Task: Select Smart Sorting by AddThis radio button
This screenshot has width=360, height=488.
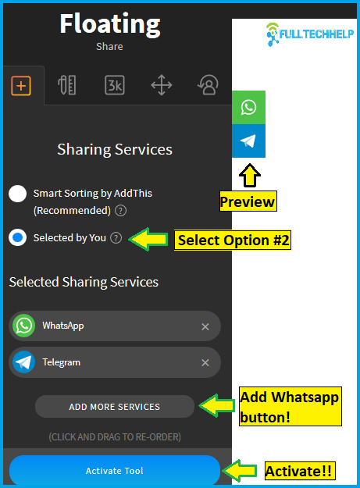Action: pos(18,194)
